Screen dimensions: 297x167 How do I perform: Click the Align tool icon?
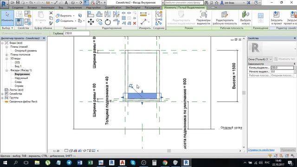tap(91, 14)
